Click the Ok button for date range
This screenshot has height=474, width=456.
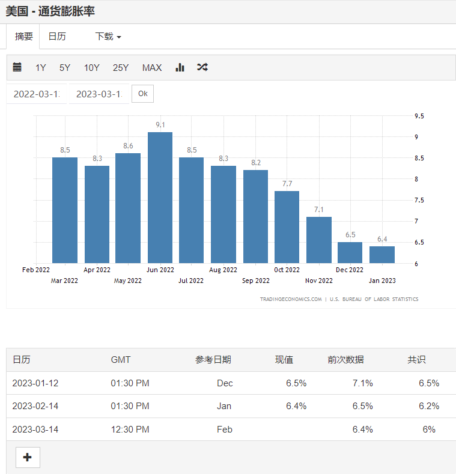pos(143,94)
